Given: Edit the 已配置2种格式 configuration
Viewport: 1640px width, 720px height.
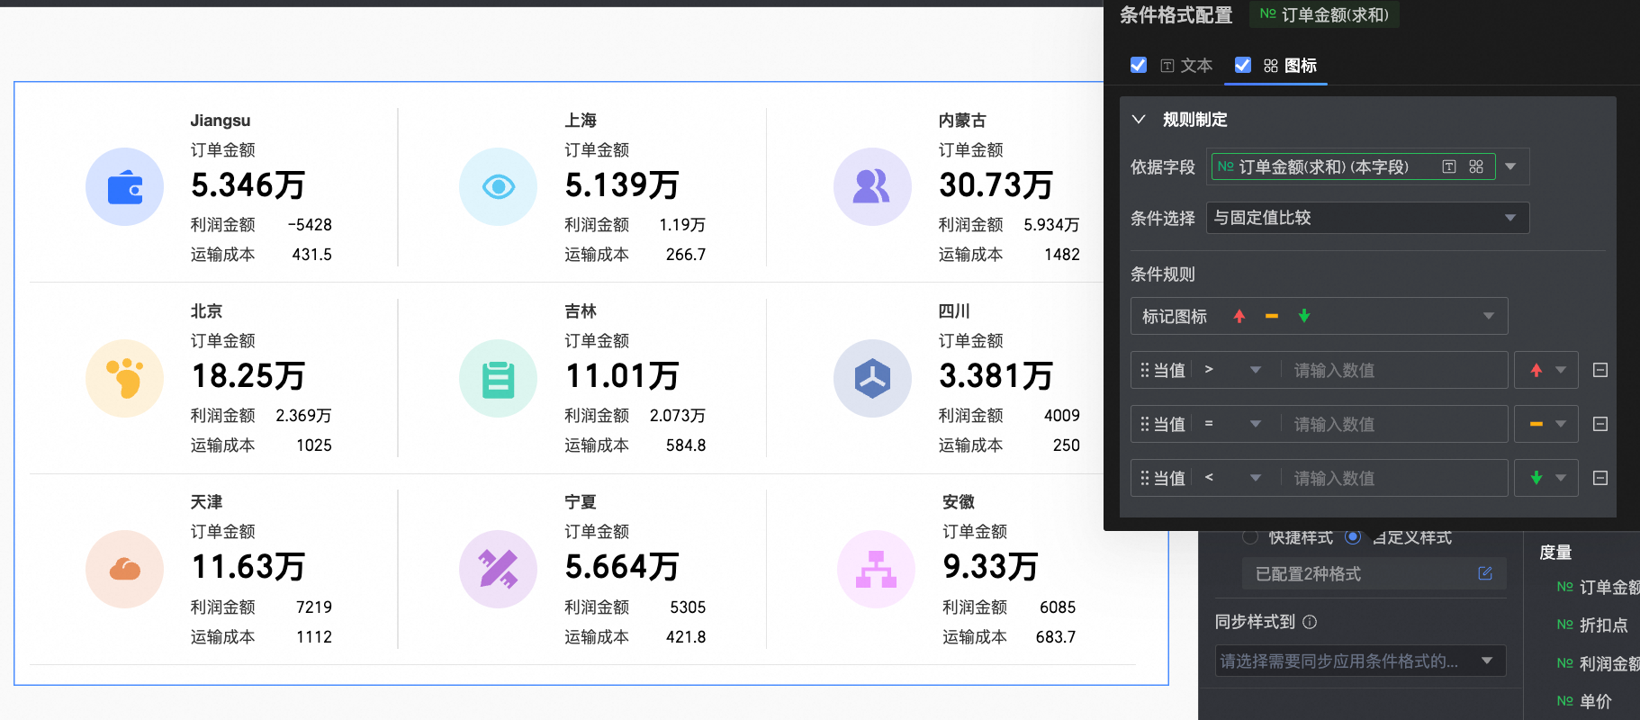Looking at the screenshot, I should pos(1485,573).
